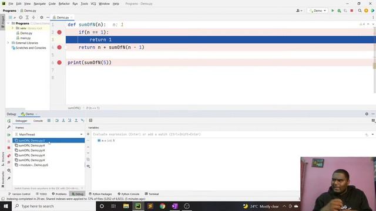Click Step Into My Code icon
The width and height of the screenshot is (376, 211).
(x=69, y=121)
